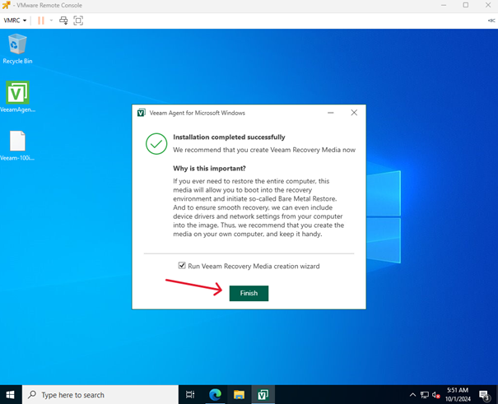Show hidden system tray icons
The width and height of the screenshot is (498, 404).
413,394
